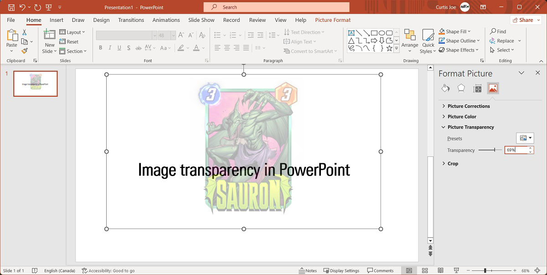547x275 pixels.
Task: Click the Share button
Action: click(522, 20)
